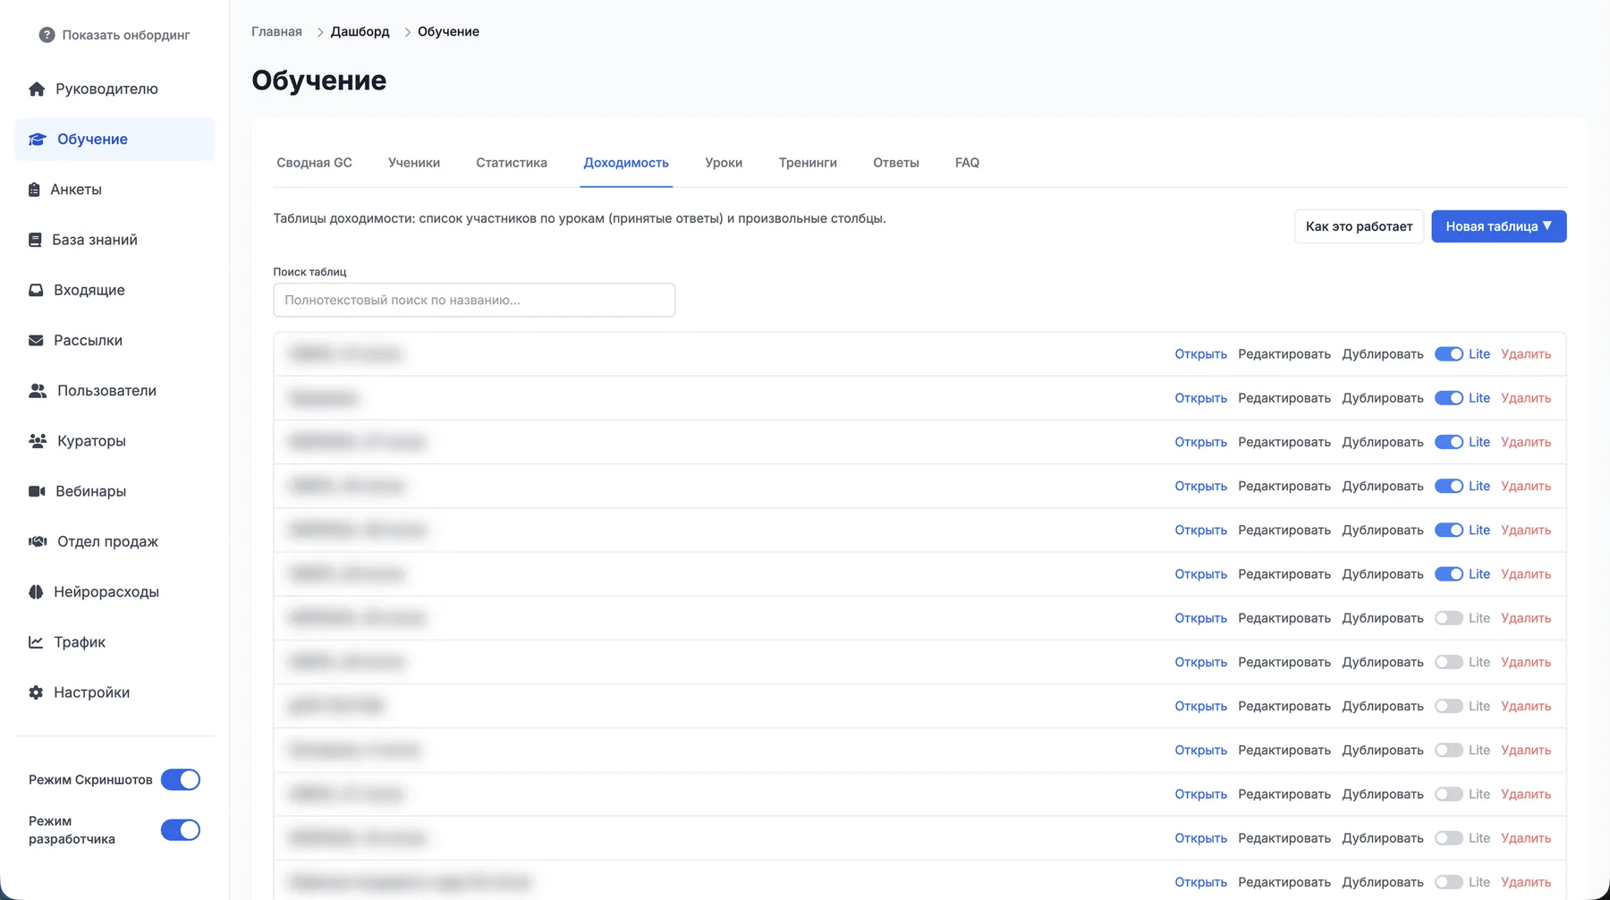Go to the Тренинги tab
The width and height of the screenshot is (1610, 900).
point(808,163)
